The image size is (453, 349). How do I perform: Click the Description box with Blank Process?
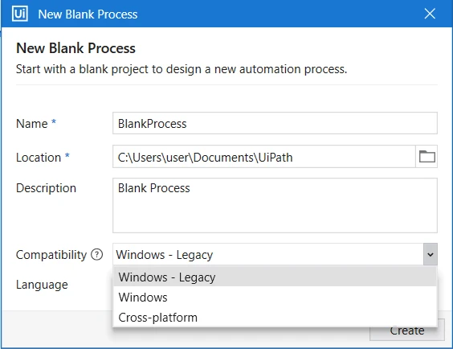(x=275, y=205)
